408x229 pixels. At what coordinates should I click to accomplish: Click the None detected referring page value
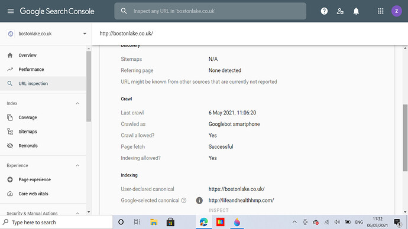[225, 70]
